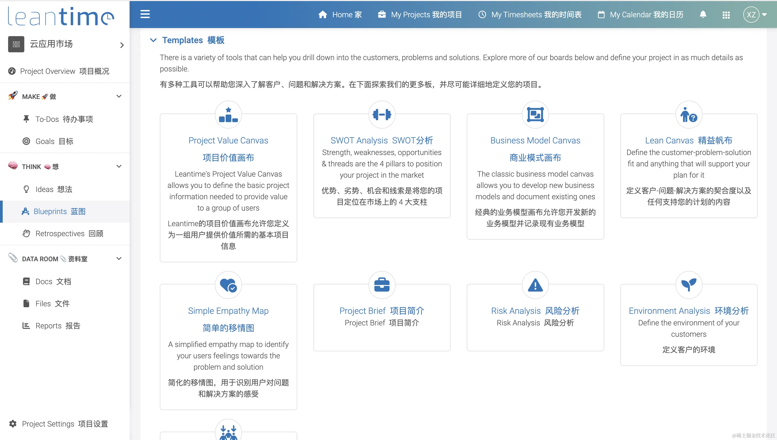This screenshot has height=440, width=777.
Task: Click the Business Model Canvas icon
Action: pos(535,115)
